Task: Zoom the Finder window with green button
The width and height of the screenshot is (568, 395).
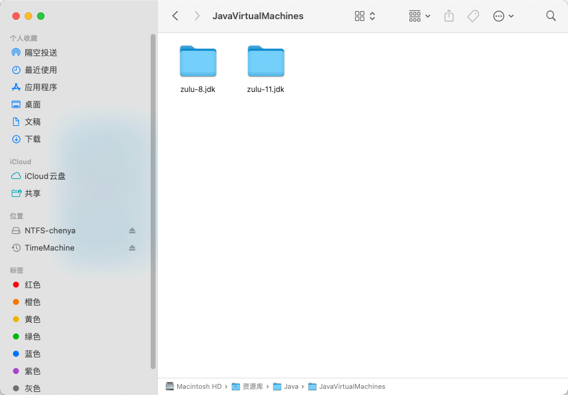Action: click(41, 16)
